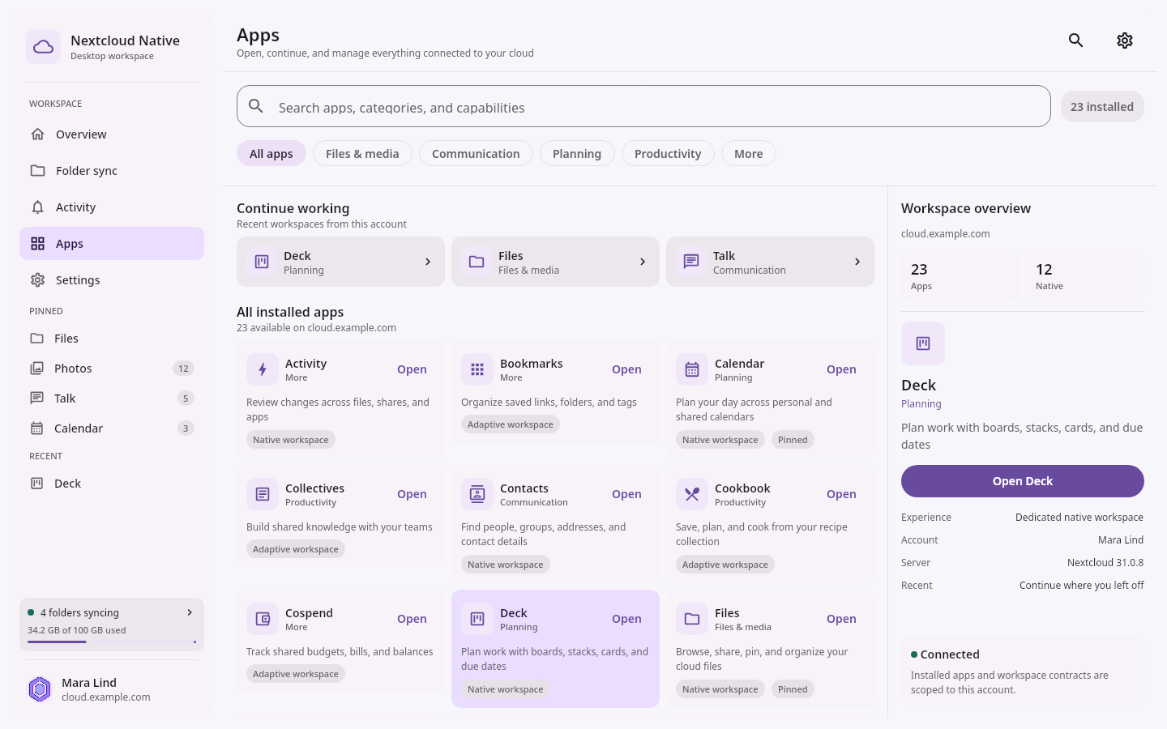1167x729 pixels.
Task: Open the Bookmarks app
Action: click(626, 369)
